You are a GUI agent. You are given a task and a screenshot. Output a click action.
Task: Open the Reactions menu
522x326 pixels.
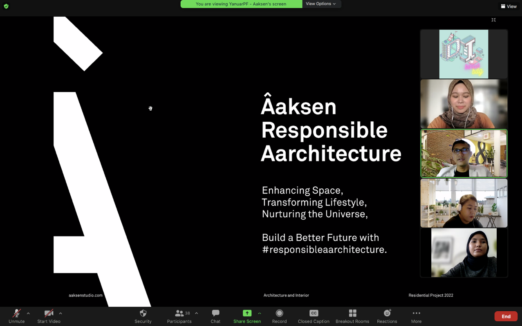point(387,313)
